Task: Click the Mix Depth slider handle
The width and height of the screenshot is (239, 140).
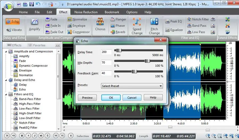Action: (147, 61)
